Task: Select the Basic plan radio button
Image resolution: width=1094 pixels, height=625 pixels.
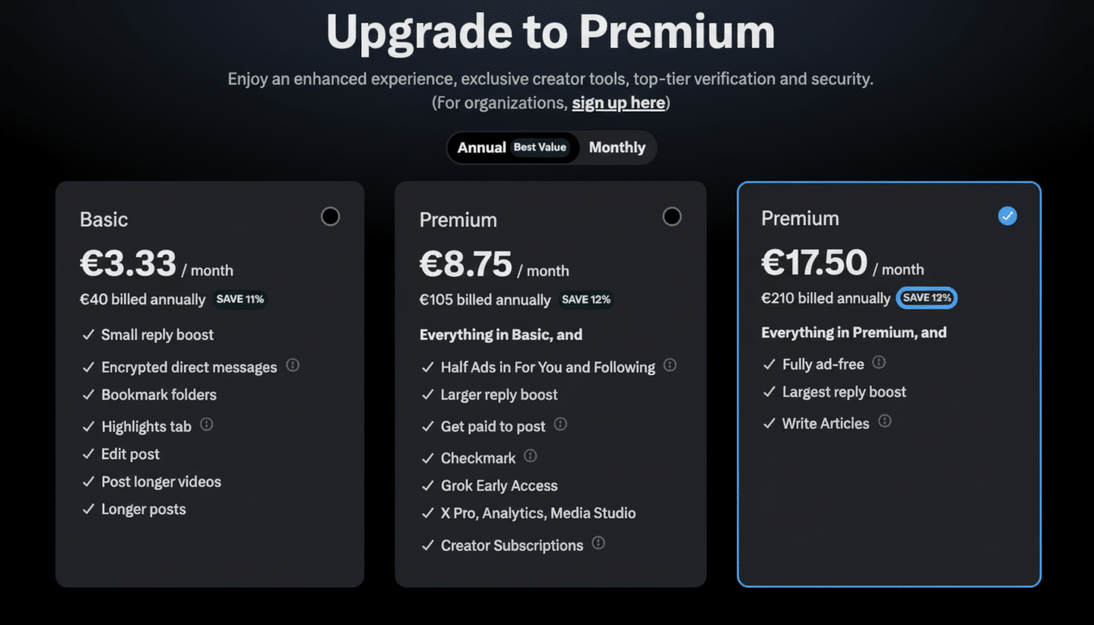Action: pyautogui.click(x=330, y=216)
